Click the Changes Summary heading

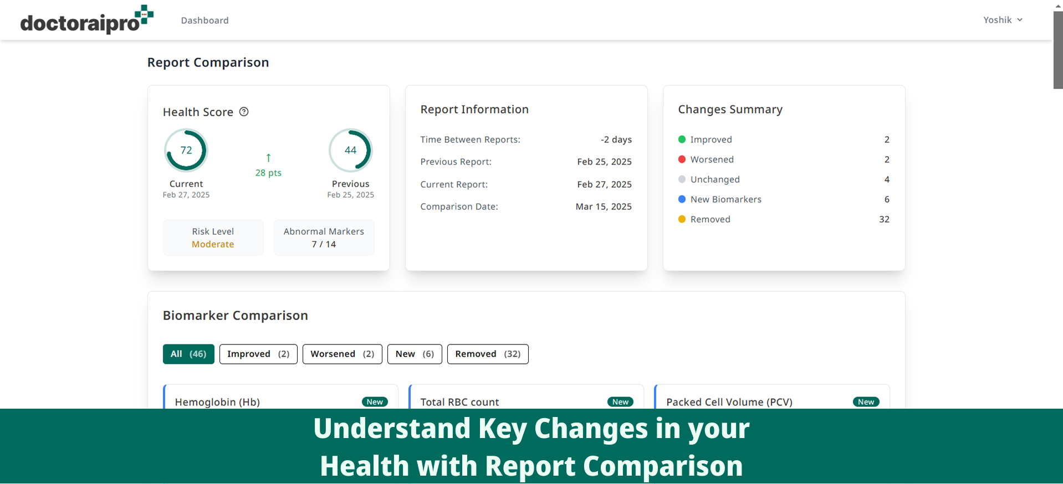click(x=730, y=110)
